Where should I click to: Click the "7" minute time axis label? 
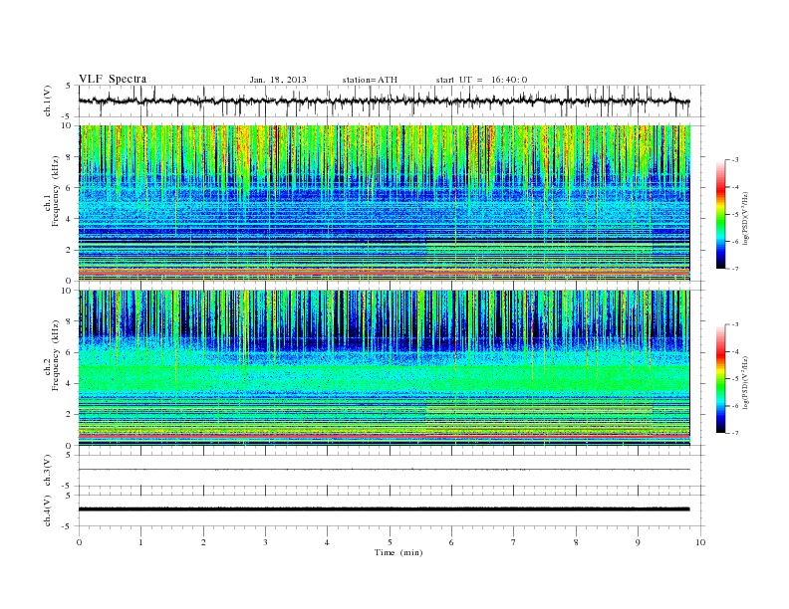tap(514, 542)
